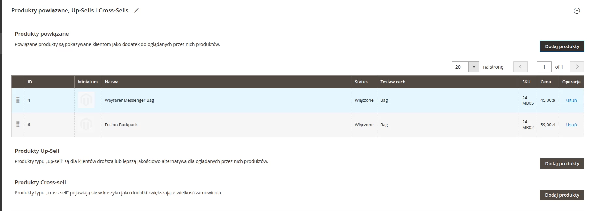
Task: Click Fusion Backpack thumbnail image
Action: point(86,125)
